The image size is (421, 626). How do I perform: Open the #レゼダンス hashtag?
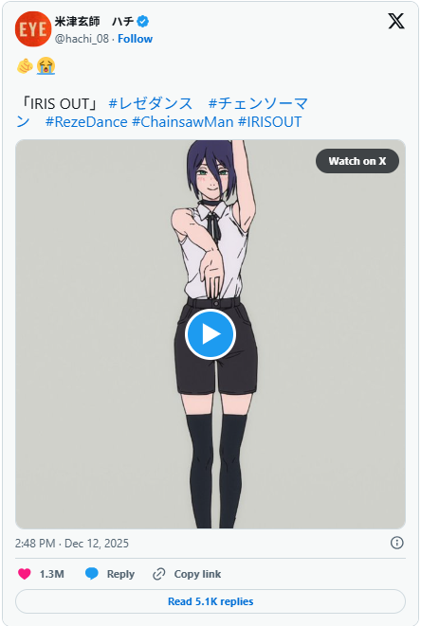(151, 103)
